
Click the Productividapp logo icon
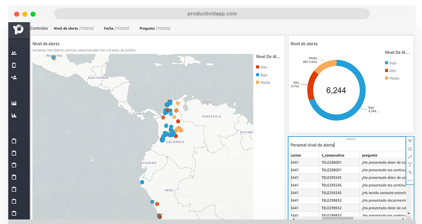[19, 29]
